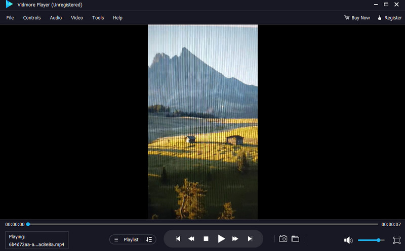405x251 pixels.
Task: Toggle the playlist order icon
Action: pyautogui.click(x=149, y=239)
